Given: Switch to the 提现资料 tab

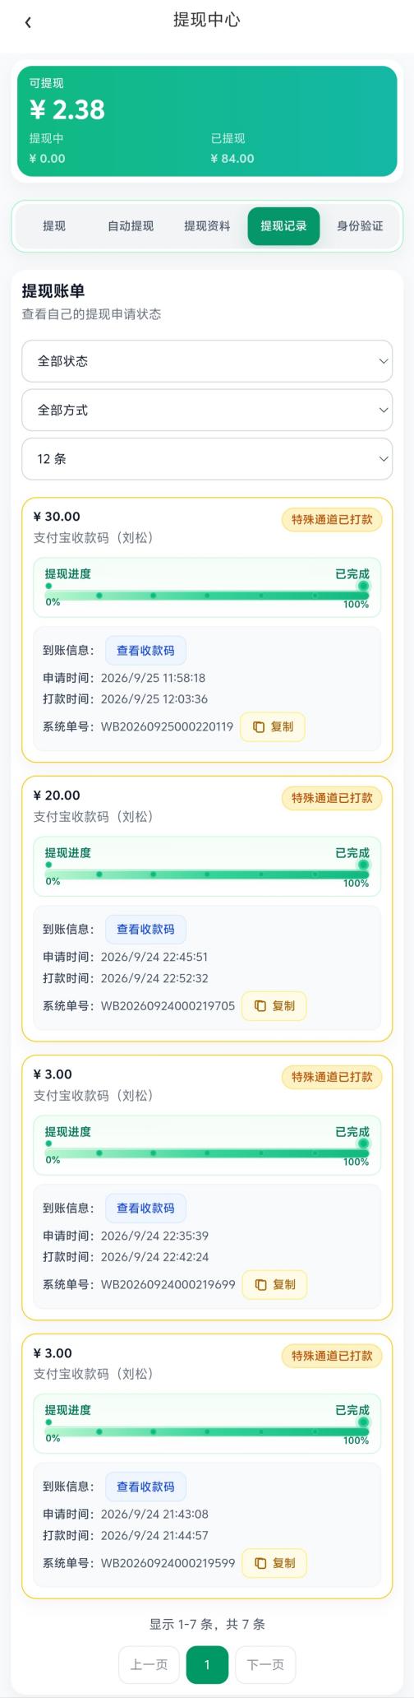Looking at the screenshot, I should pyautogui.click(x=207, y=226).
